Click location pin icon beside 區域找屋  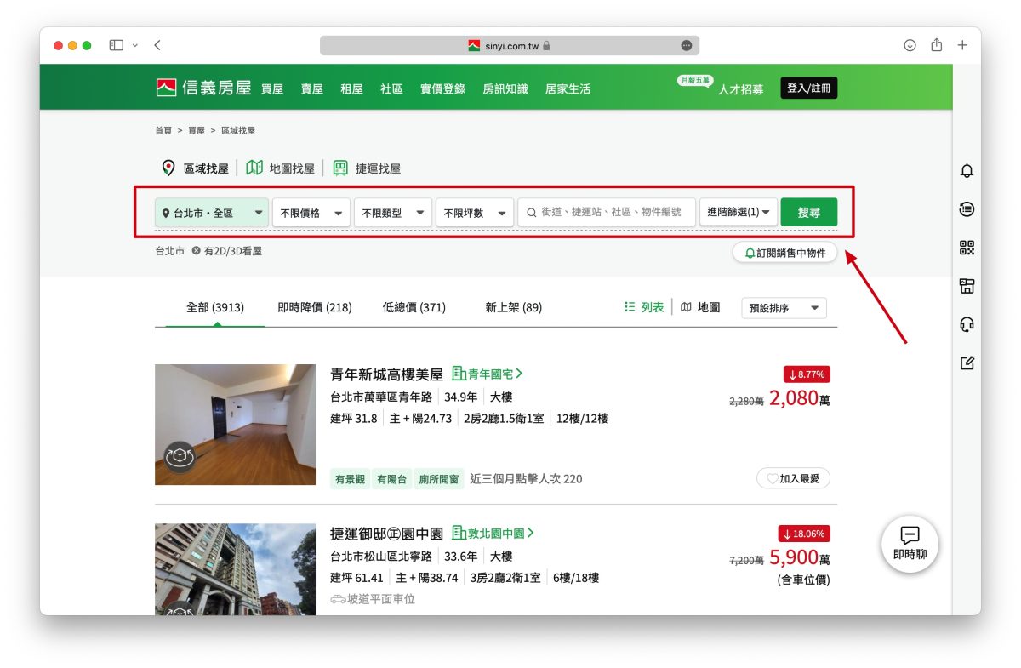coord(168,168)
